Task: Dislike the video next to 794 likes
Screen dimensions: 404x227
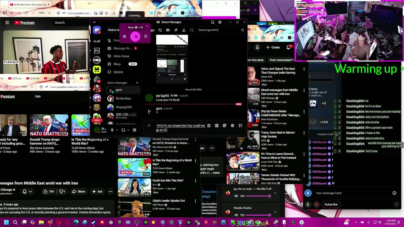Action: (62, 191)
